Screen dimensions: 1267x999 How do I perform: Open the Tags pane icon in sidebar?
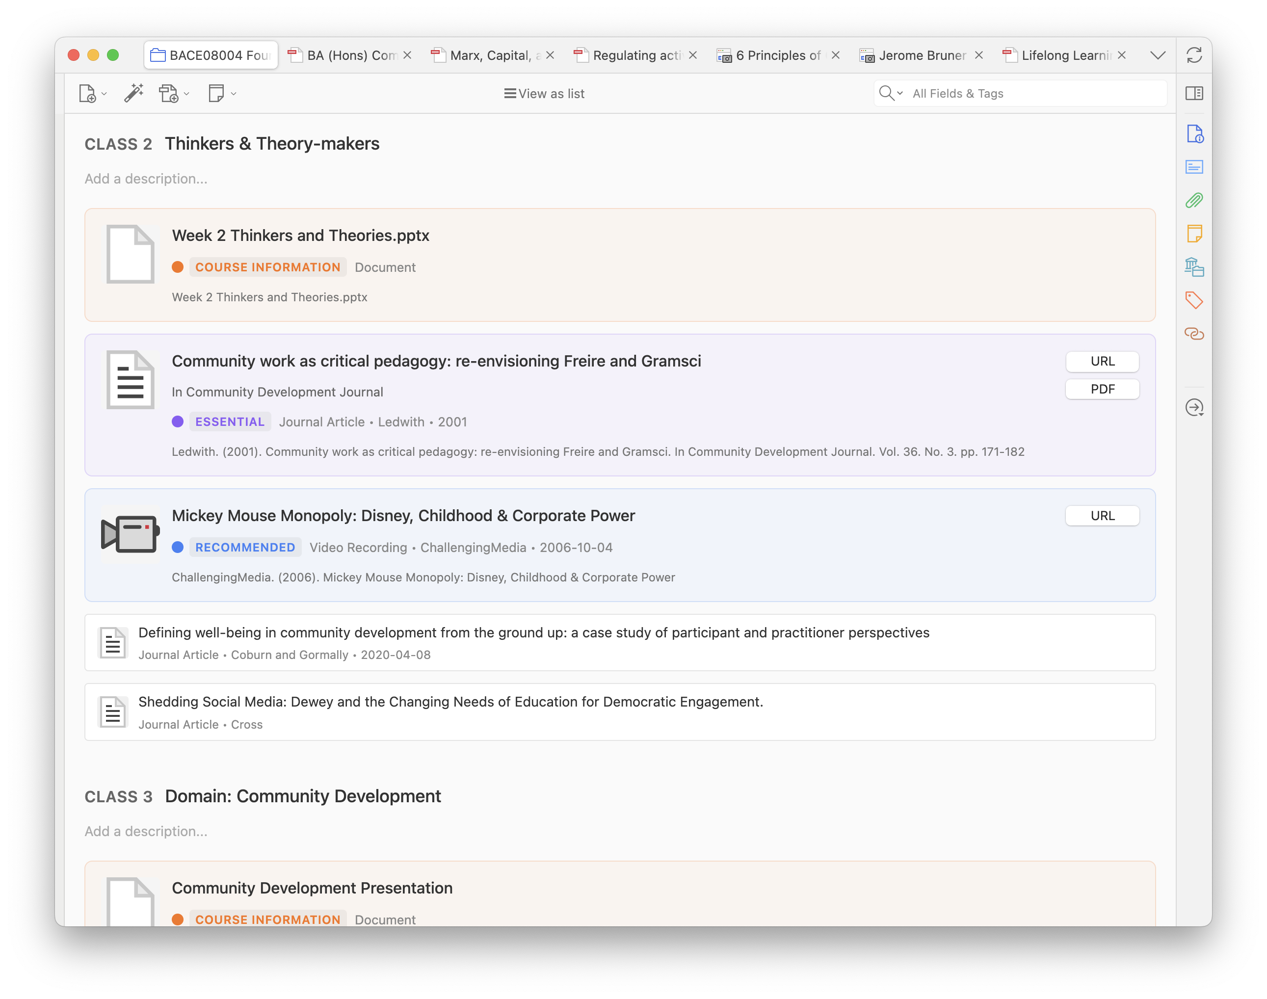click(1194, 301)
